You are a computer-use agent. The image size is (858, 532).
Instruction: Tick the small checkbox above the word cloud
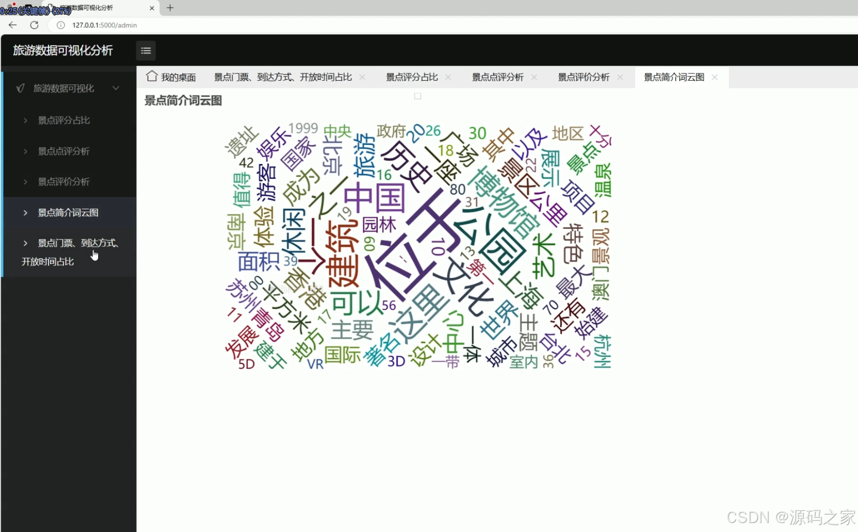(x=418, y=96)
